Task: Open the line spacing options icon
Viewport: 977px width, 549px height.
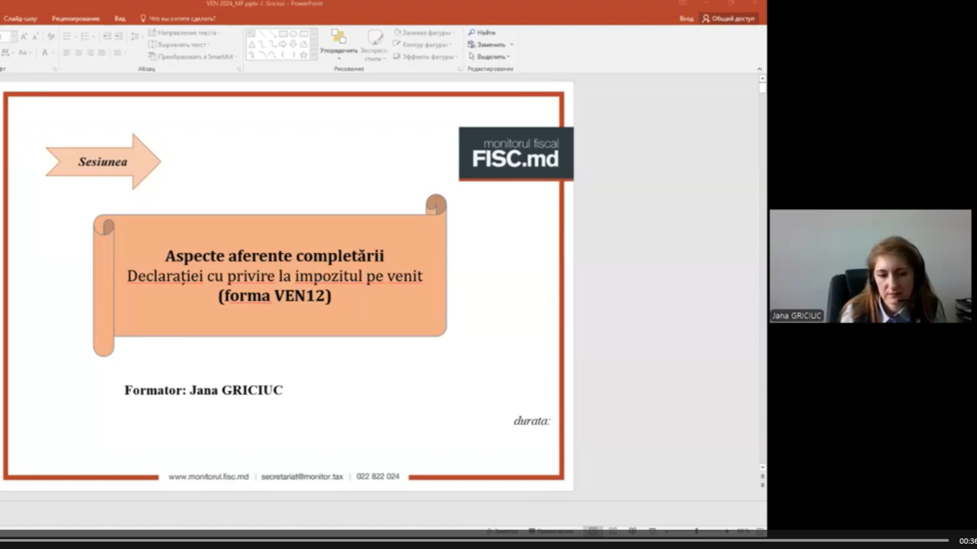Action: click(135, 37)
